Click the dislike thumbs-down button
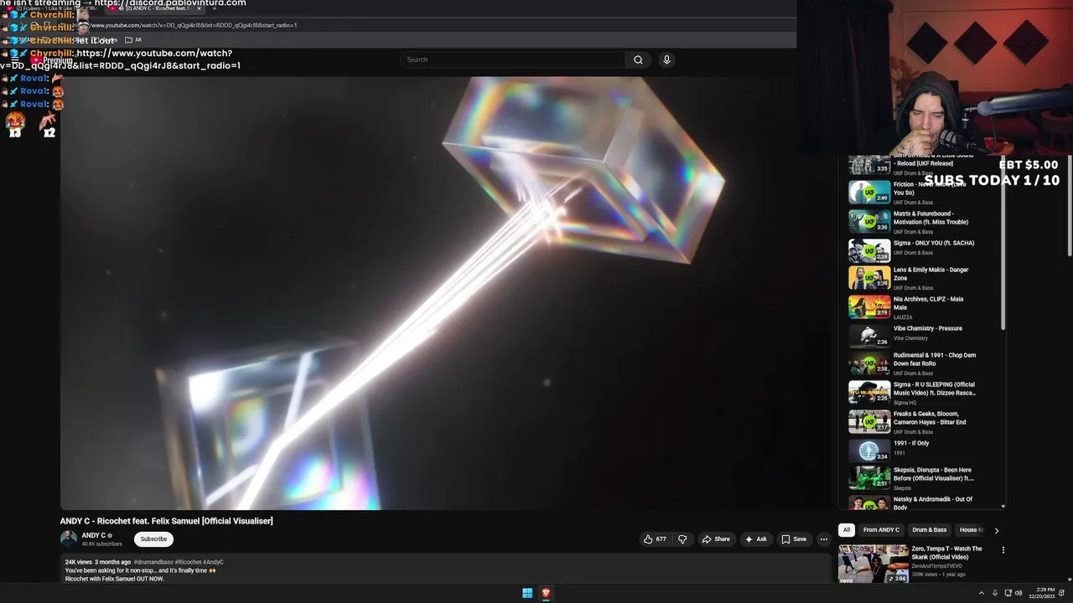This screenshot has height=603, width=1073. click(682, 539)
